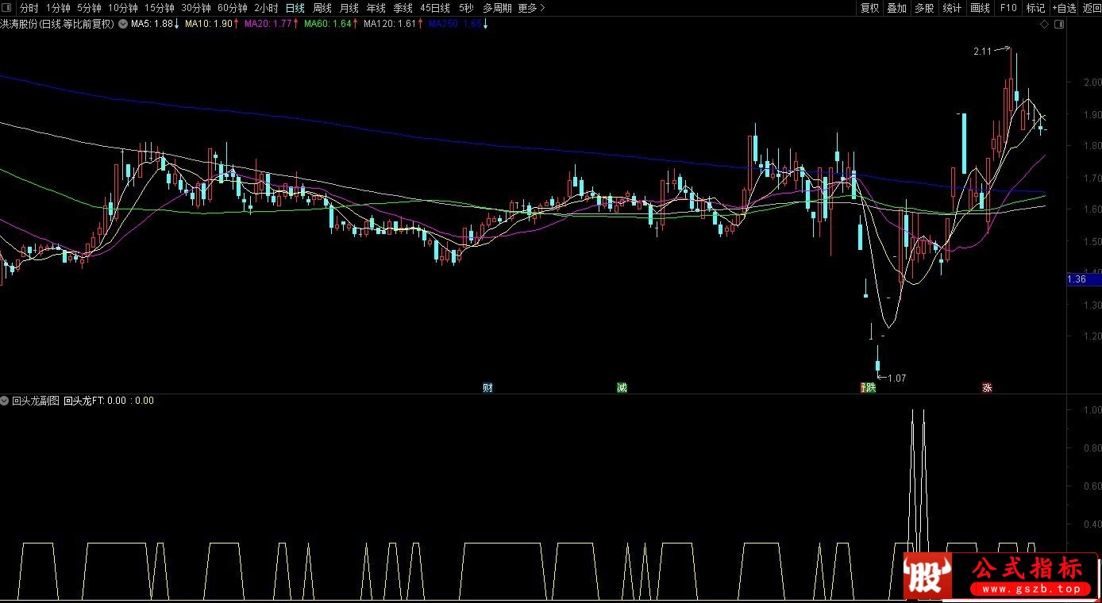Add stock via +自选 button
1102x603 pixels.
pyautogui.click(x=1065, y=8)
